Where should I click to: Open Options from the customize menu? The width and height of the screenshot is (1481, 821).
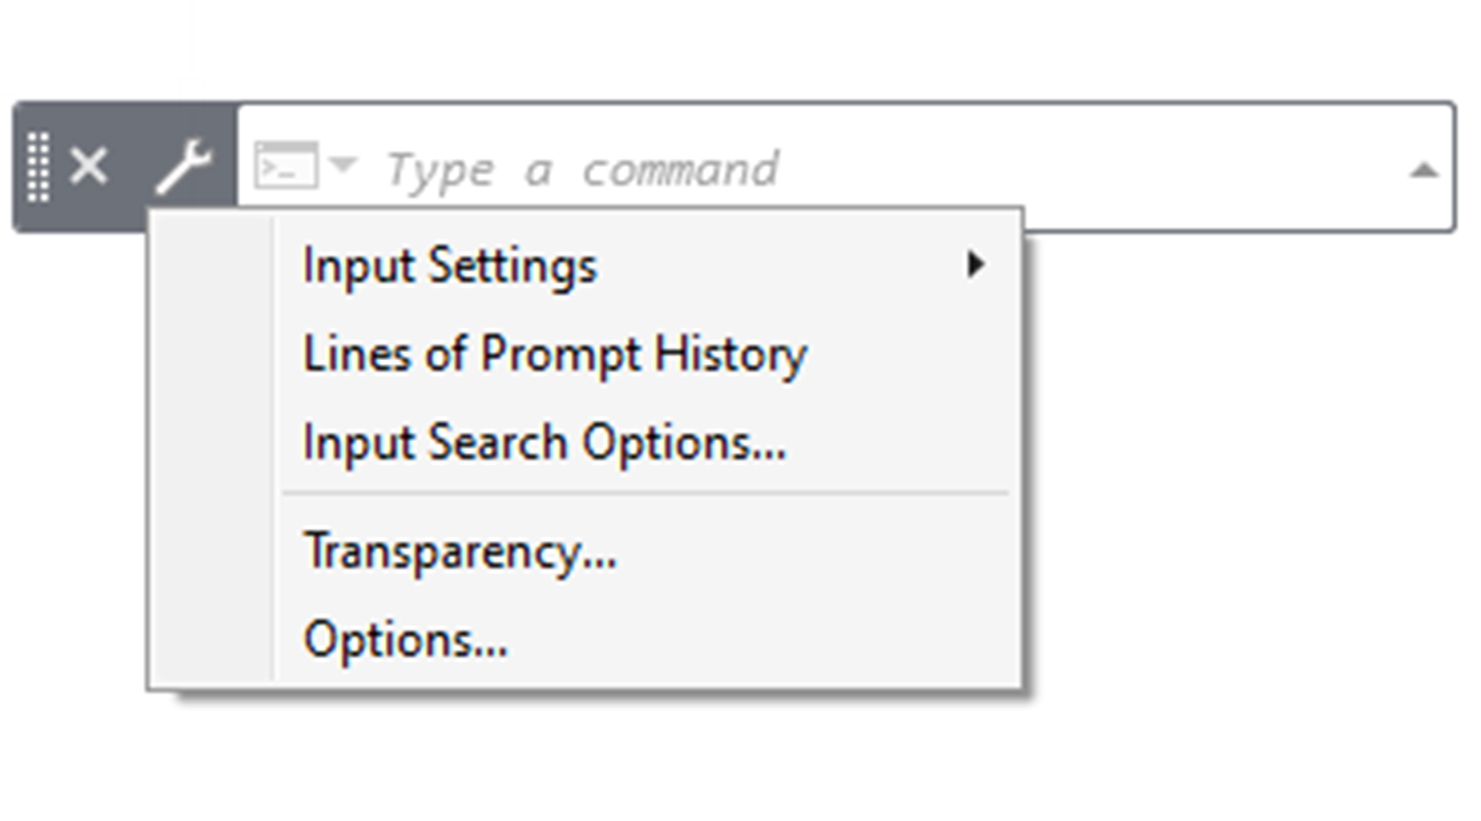click(406, 640)
